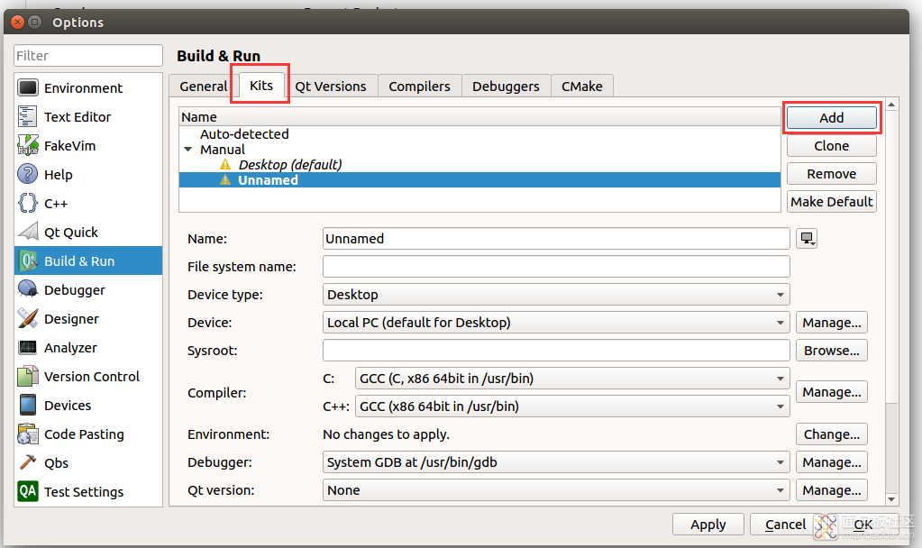Switch to the Kits tab

tap(261, 86)
